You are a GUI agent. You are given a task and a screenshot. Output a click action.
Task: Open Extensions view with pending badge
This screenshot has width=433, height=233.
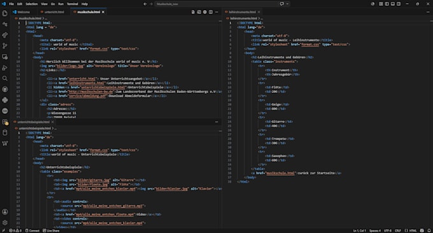tap(4, 122)
